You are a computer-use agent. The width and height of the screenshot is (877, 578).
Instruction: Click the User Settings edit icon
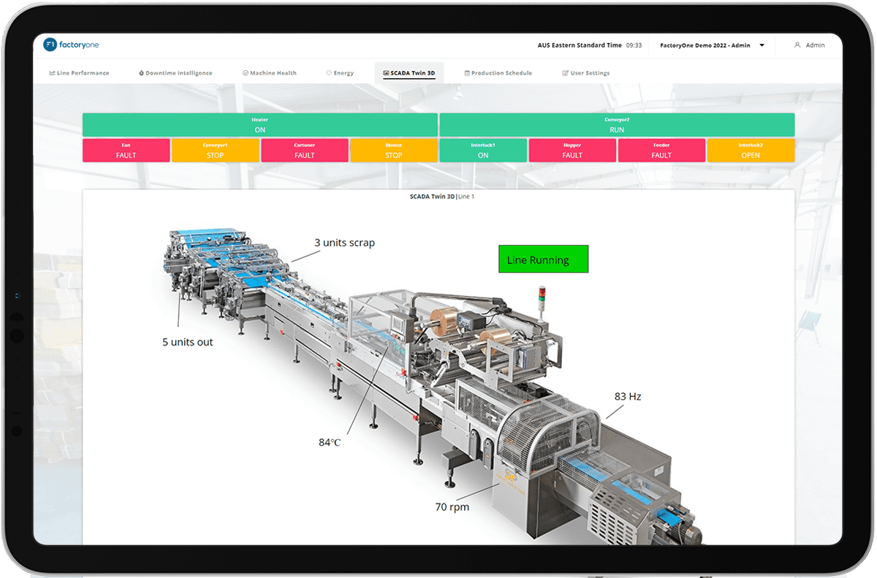(x=565, y=73)
